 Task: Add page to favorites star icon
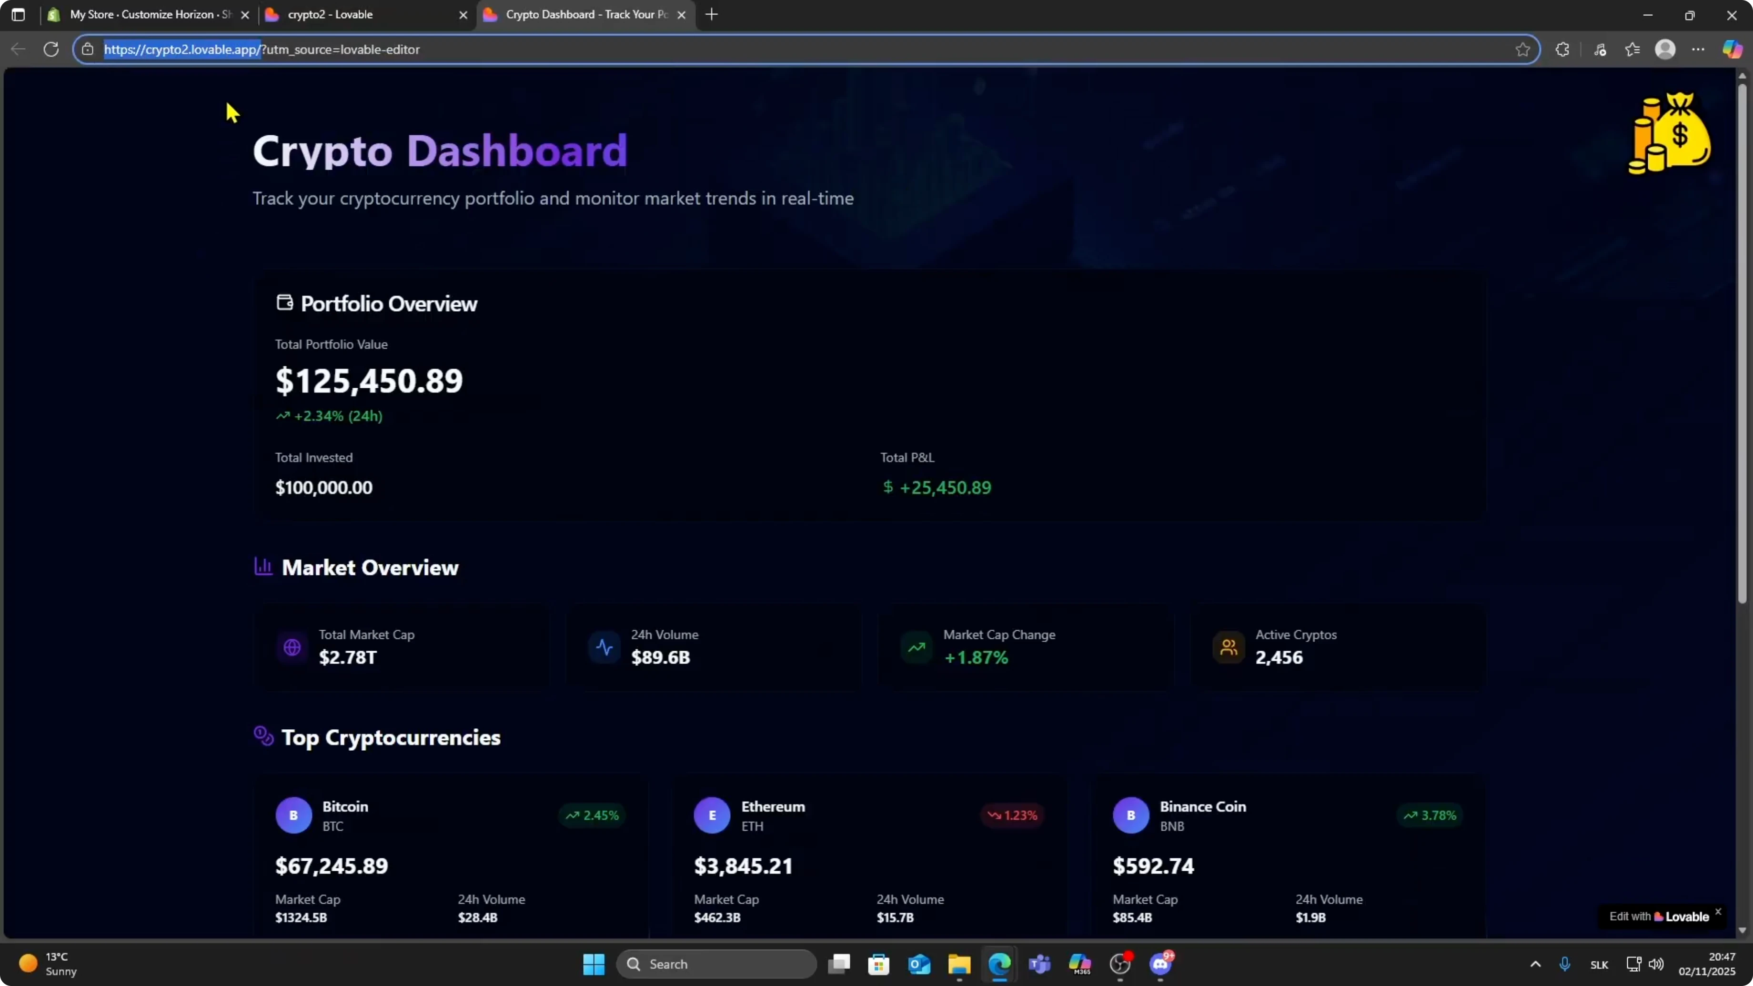click(x=1523, y=49)
